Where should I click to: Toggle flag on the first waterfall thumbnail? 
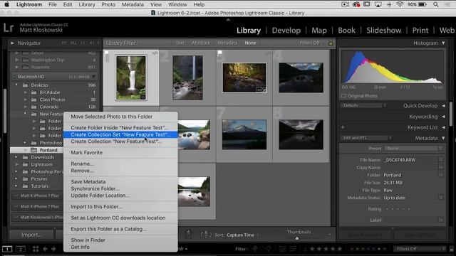pos(106,53)
